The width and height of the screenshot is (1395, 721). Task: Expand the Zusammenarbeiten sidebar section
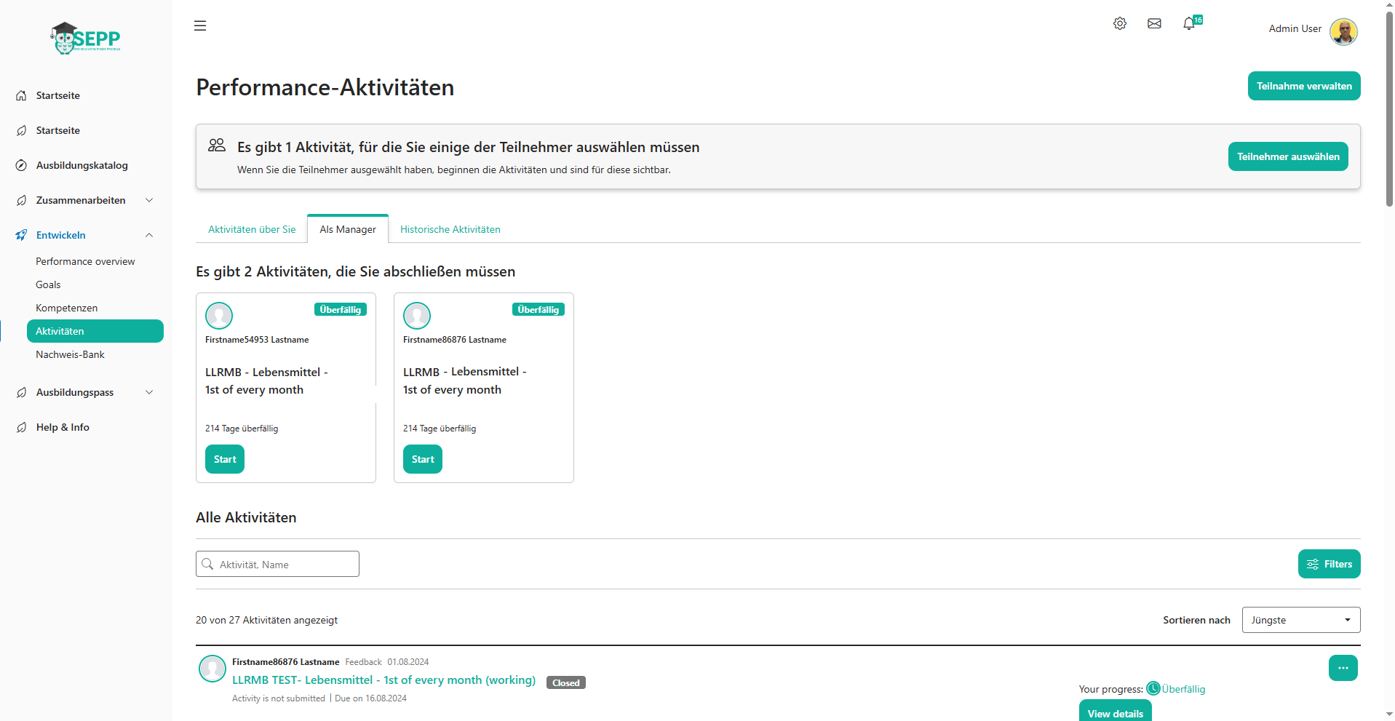click(x=149, y=200)
